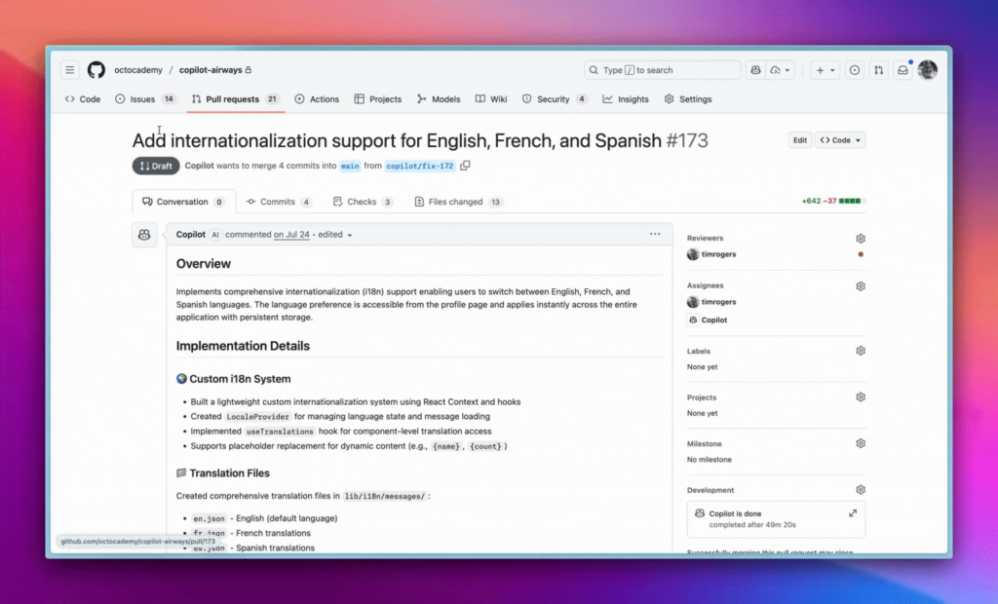Go to the Issues tab
Viewport: 998px width, 604px height.
click(x=145, y=99)
